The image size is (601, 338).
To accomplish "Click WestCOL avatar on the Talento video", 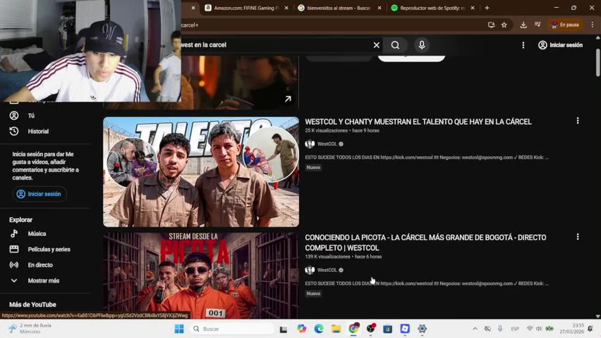I will (309, 144).
